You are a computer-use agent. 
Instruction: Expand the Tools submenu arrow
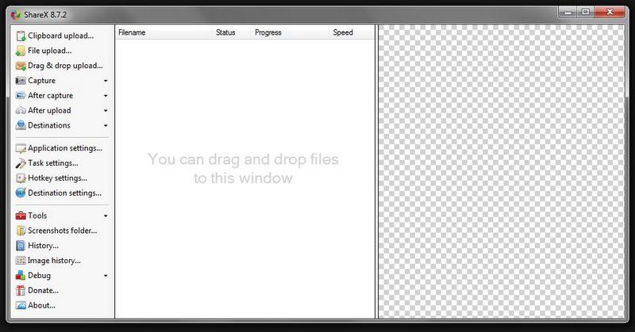click(106, 216)
